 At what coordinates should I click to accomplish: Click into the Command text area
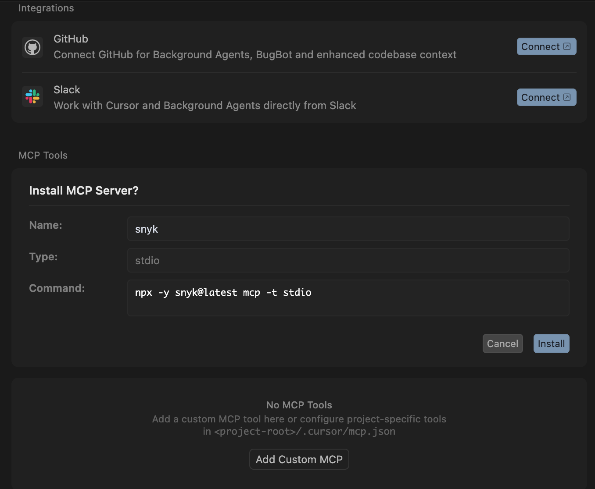[348, 298]
